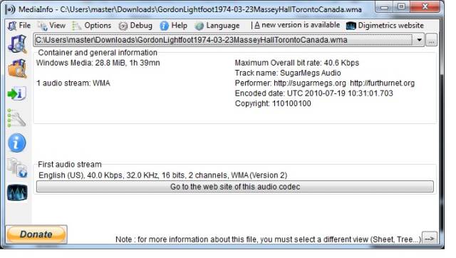Go to the web site of this audio codec

[x=235, y=187]
